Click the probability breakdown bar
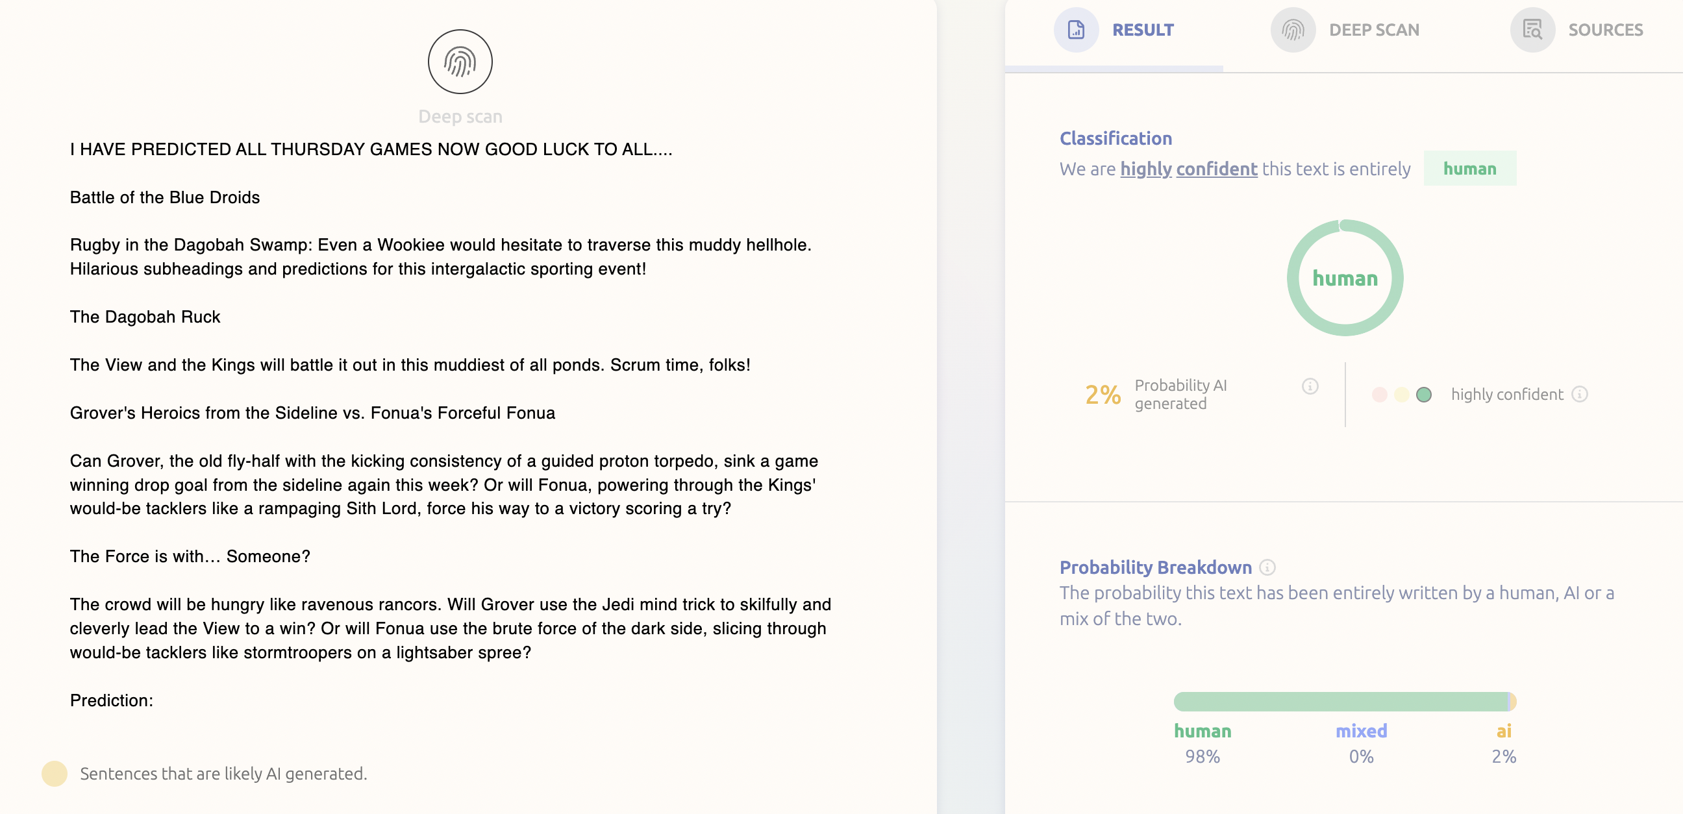The height and width of the screenshot is (814, 1683). click(1345, 702)
